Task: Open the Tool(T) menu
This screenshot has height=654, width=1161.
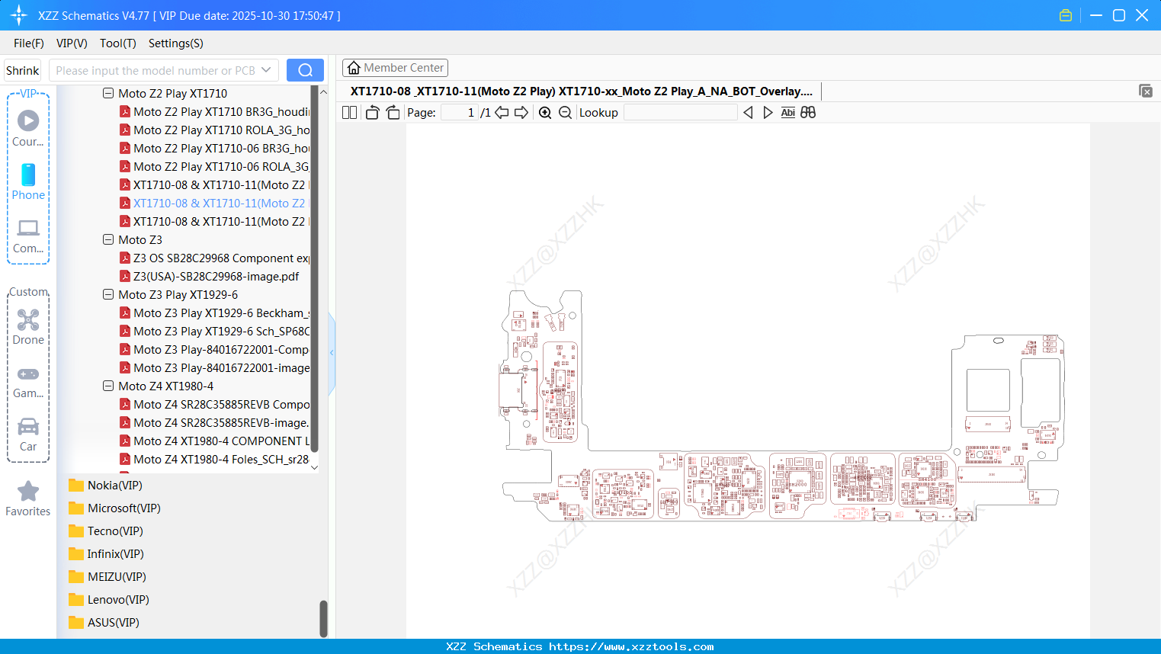Action: tap(118, 43)
